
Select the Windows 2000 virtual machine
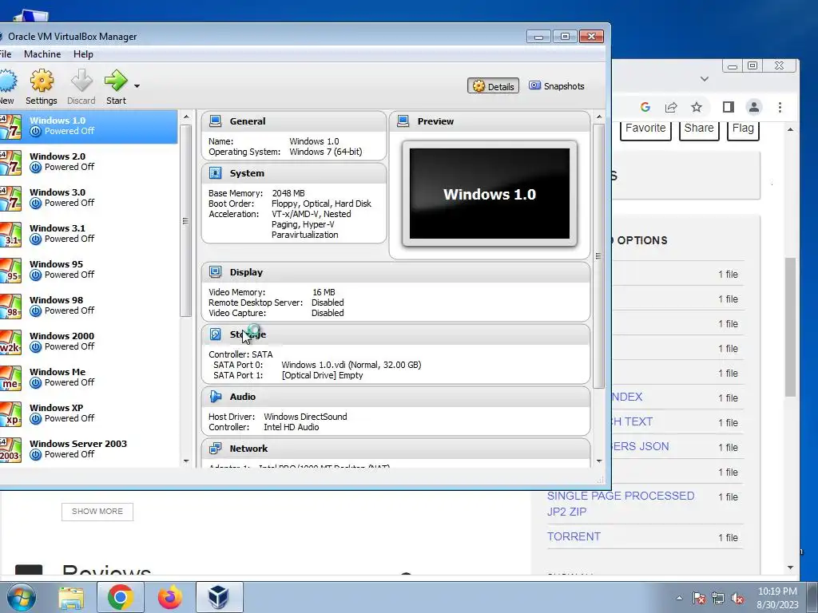click(x=89, y=342)
